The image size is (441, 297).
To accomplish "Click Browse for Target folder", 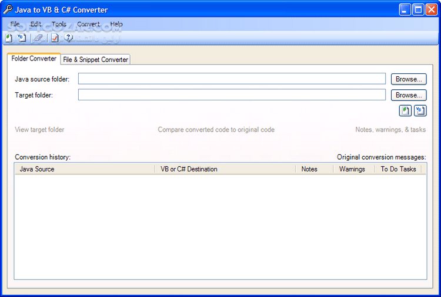I will pyautogui.click(x=409, y=95).
